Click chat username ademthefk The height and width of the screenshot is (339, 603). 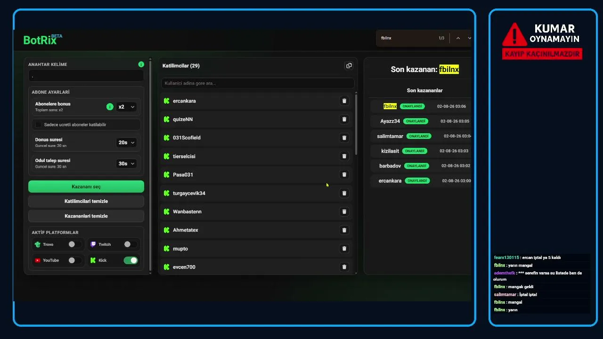point(505,273)
